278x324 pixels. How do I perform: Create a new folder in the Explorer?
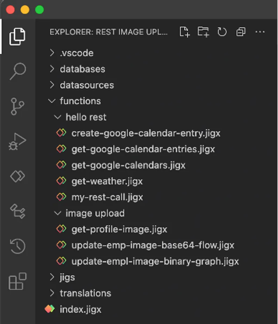203,32
